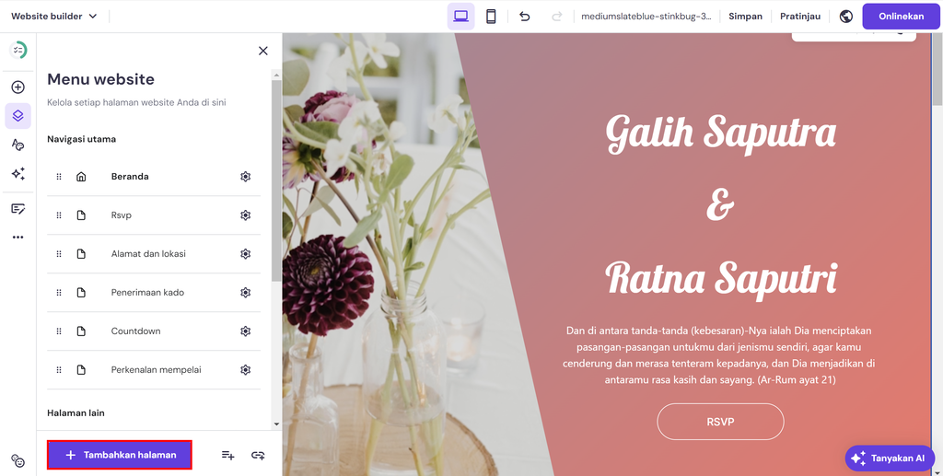Click the add dropdown list icon
This screenshot has width=943, height=476.
(x=228, y=455)
